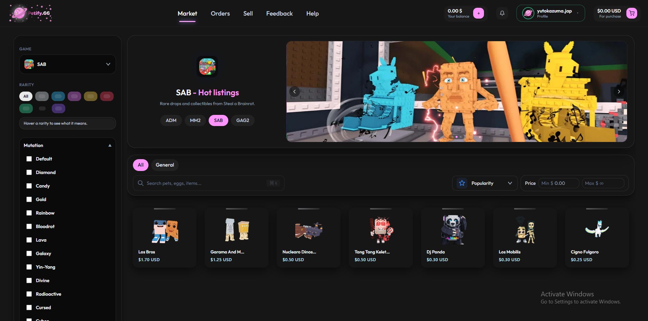The image size is (648, 321).
Task: Check the Divine mutation box
Action: 29,280
